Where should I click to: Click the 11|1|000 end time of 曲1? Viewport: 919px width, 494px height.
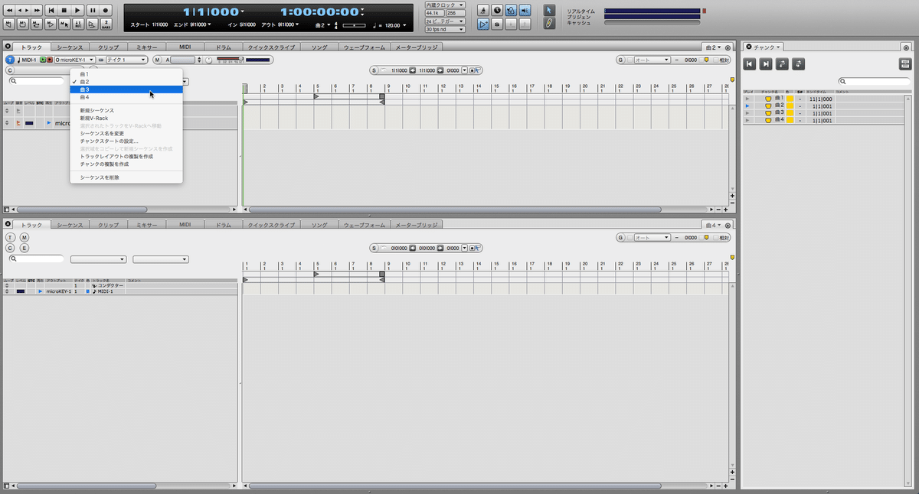click(x=820, y=99)
